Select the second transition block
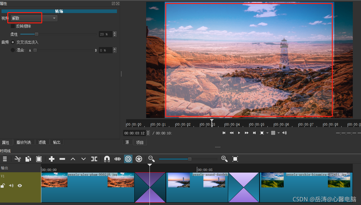This screenshot has height=205, width=361. (x=244, y=187)
